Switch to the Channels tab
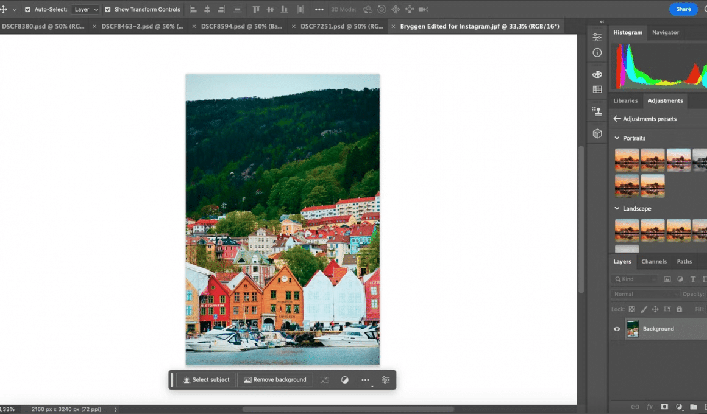This screenshot has width=707, height=414. (653, 262)
